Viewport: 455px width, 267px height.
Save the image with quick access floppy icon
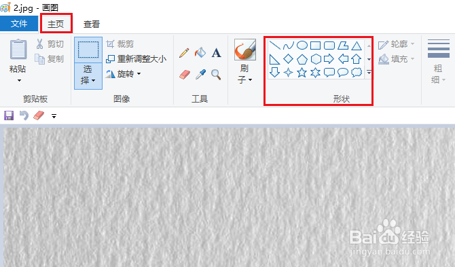pyautogui.click(x=9, y=115)
